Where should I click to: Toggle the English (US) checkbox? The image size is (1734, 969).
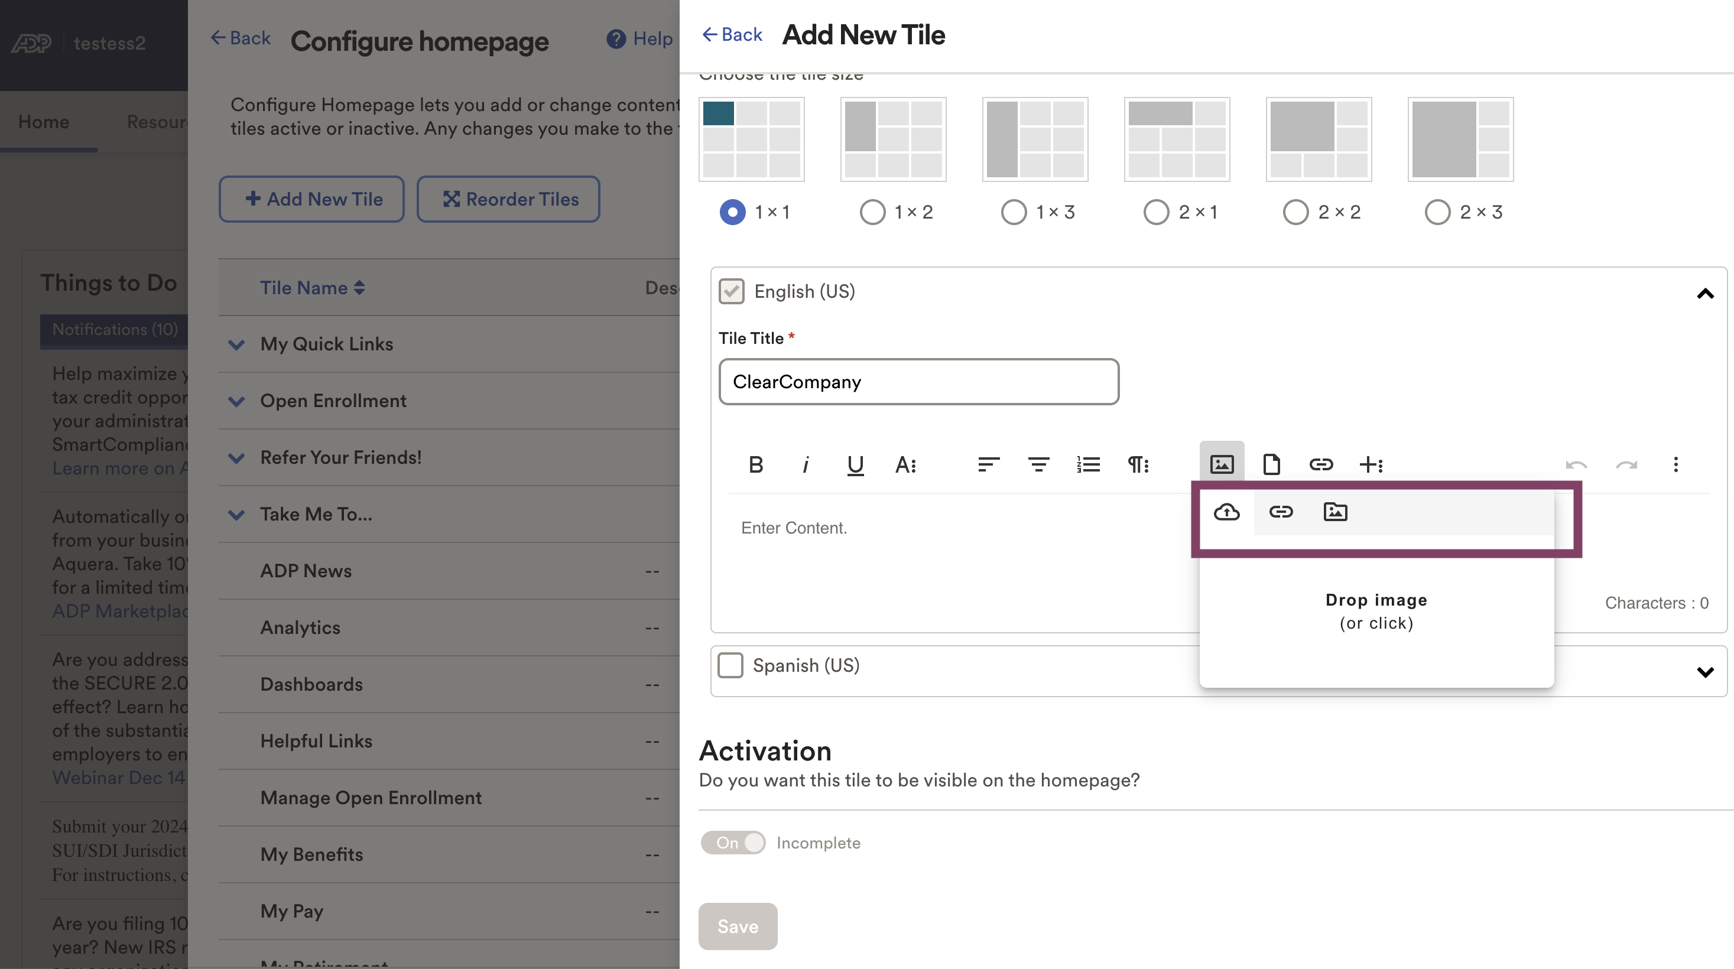tap(731, 291)
